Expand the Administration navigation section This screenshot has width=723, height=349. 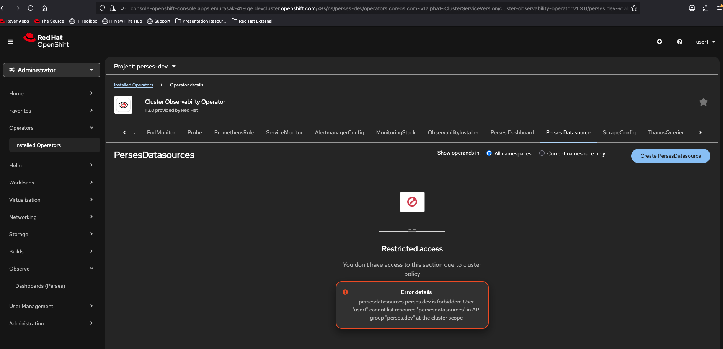click(52, 323)
